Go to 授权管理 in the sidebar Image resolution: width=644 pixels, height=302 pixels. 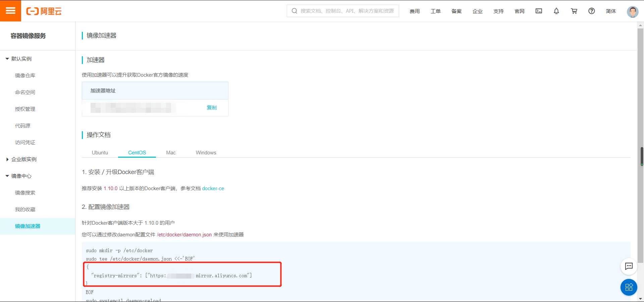coord(25,109)
